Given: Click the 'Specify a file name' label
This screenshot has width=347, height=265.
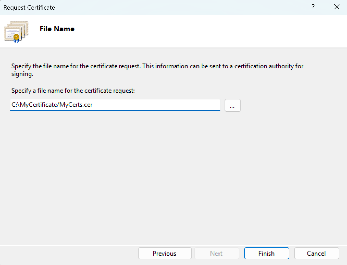Looking at the screenshot, I should pos(73,91).
